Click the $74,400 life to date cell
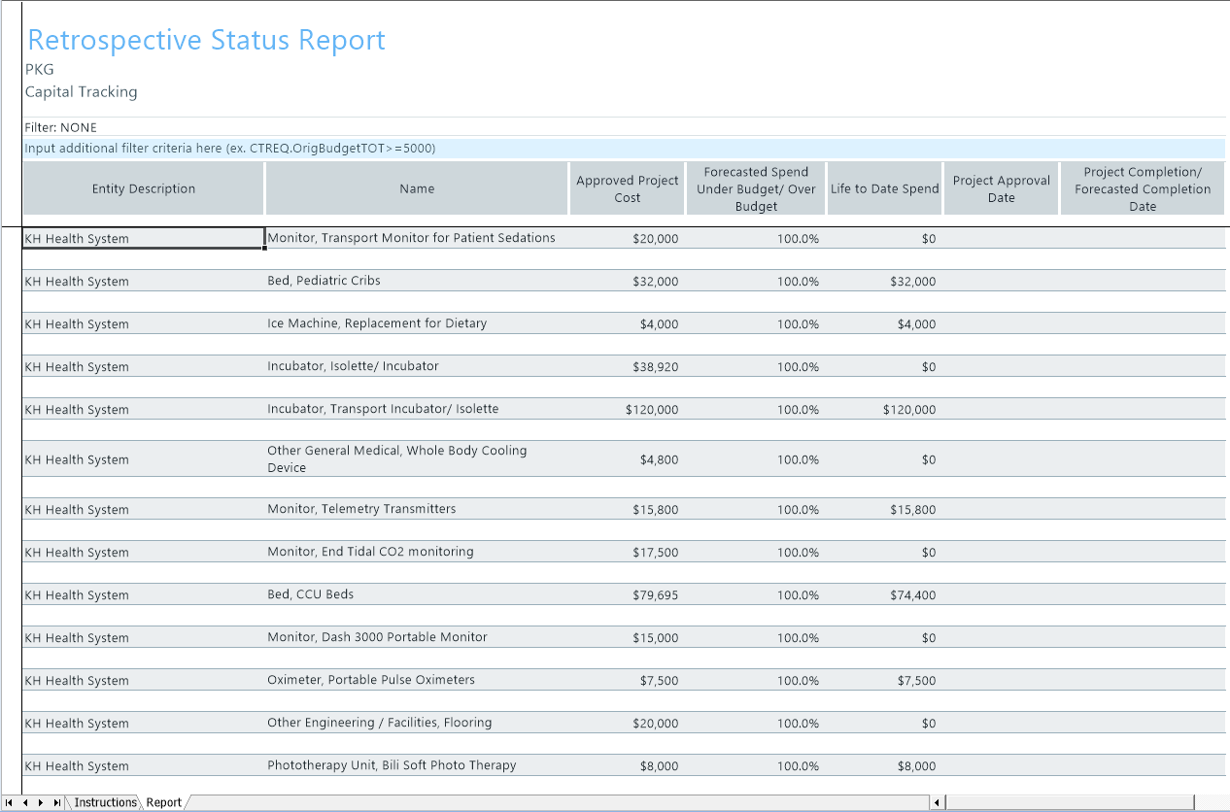 pos(912,595)
